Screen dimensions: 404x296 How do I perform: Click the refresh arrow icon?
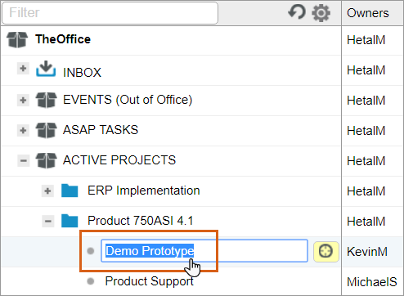tap(297, 12)
